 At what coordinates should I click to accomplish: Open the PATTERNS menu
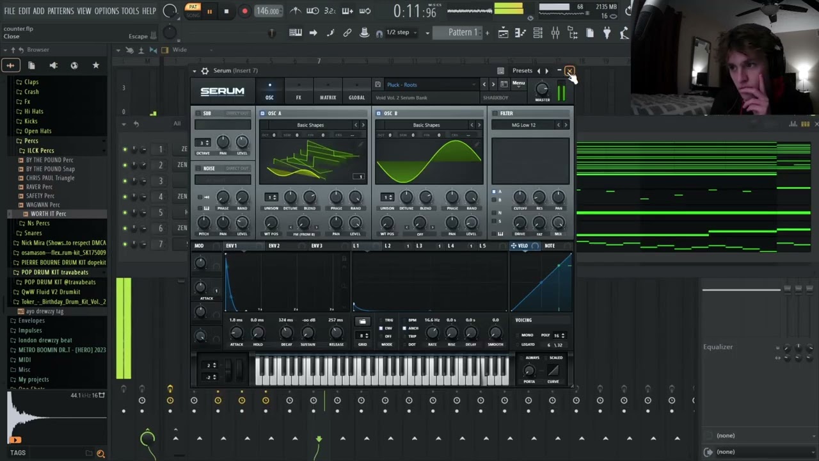[61, 11]
